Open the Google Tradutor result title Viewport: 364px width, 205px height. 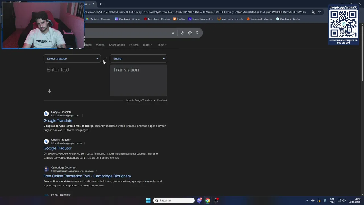(57, 148)
